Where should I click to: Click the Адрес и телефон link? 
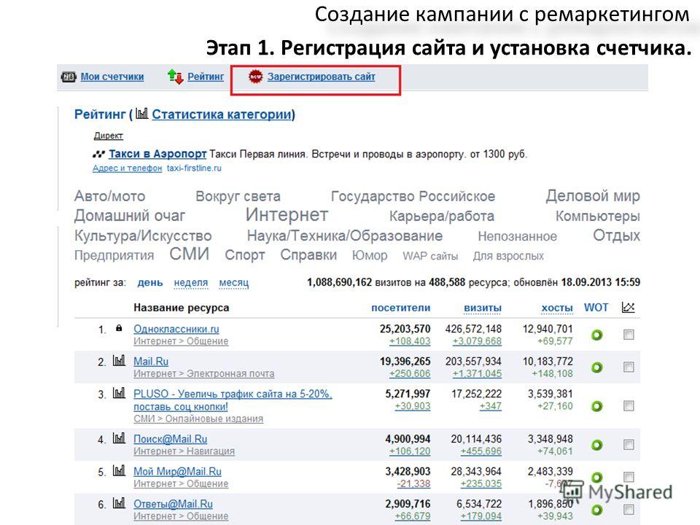coord(127,168)
